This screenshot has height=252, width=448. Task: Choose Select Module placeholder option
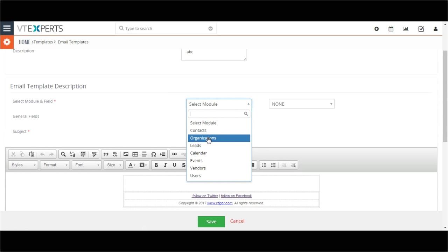[x=219, y=123]
